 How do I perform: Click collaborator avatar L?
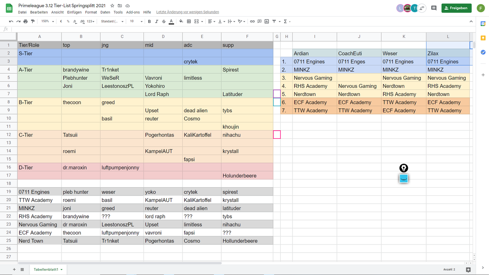400,8
